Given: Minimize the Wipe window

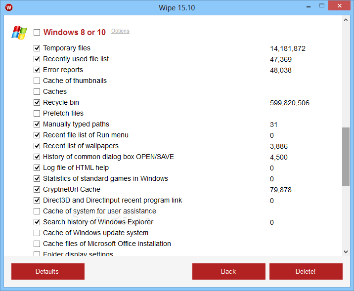Looking at the screenshot, I should point(309,6).
